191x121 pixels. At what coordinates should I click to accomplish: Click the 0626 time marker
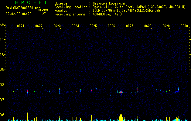click(x=111, y=26)
